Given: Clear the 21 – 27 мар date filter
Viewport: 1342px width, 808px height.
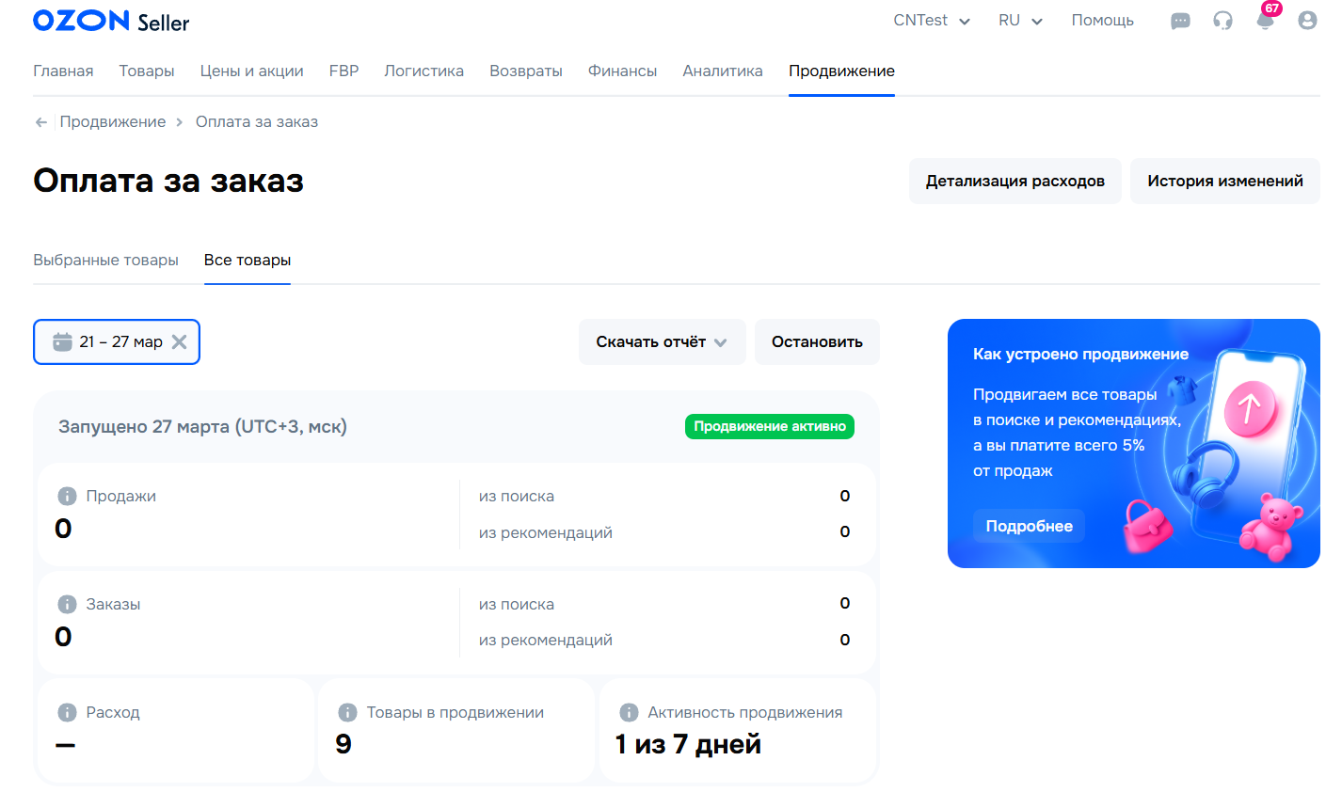Looking at the screenshot, I should click(x=179, y=341).
